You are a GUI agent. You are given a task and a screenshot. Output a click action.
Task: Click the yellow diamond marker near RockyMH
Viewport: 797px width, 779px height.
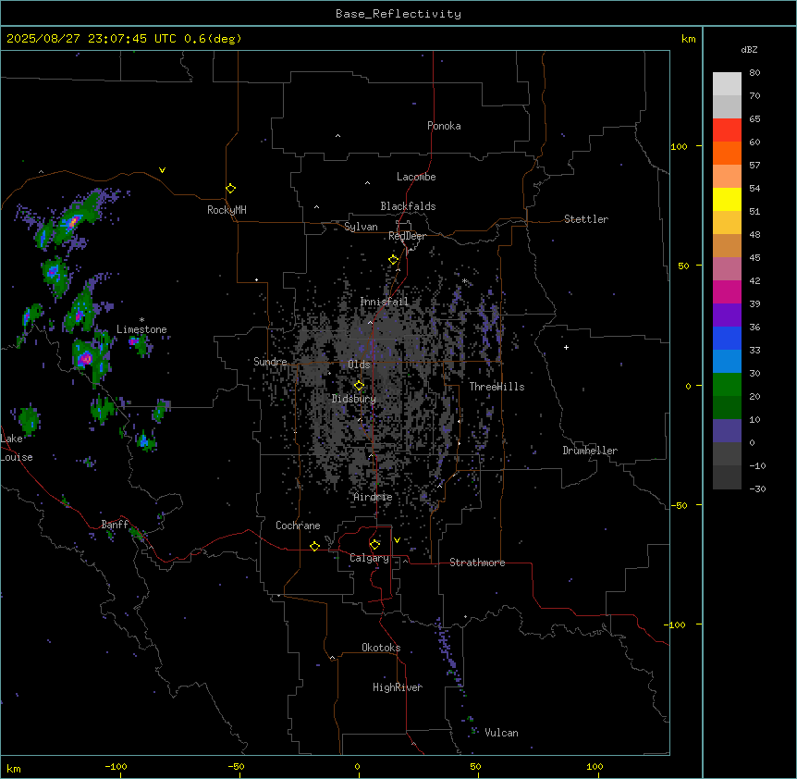(x=230, y=189)
